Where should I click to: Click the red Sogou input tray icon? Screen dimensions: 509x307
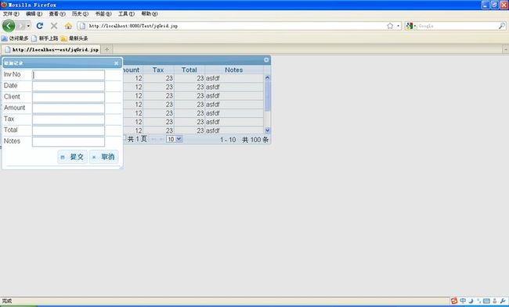[454, 301]
